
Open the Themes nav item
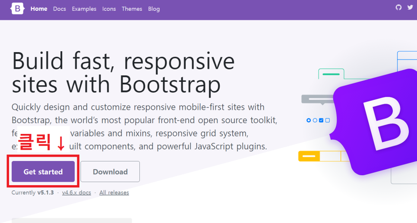132,9
